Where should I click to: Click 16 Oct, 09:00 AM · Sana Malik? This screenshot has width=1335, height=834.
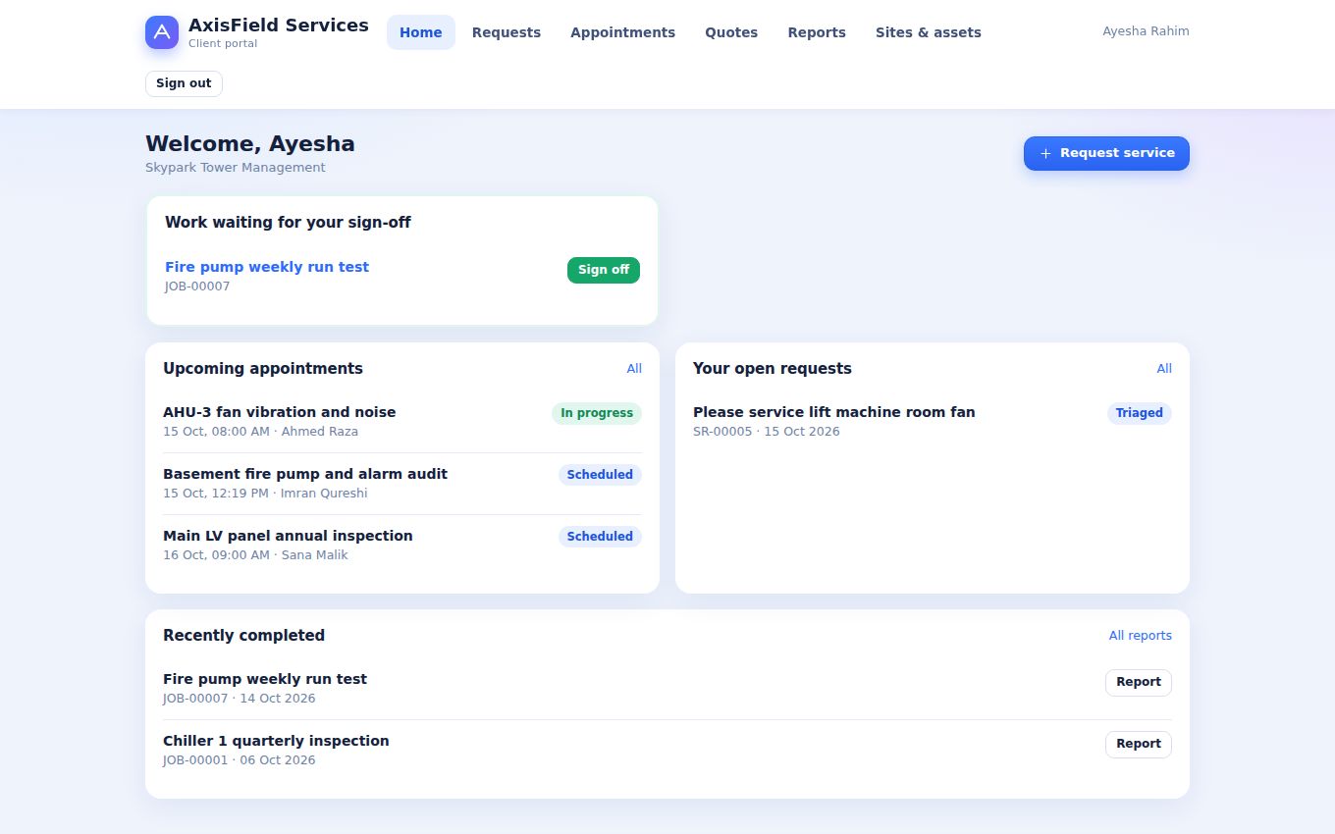(255, 555)
